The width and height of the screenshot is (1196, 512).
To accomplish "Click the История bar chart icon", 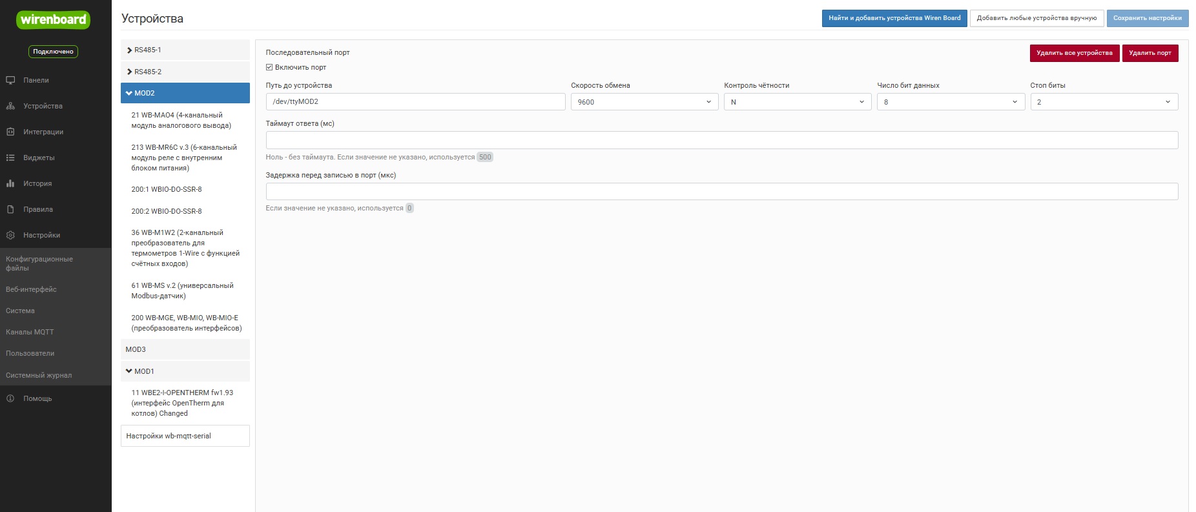I will coord(10,183).
